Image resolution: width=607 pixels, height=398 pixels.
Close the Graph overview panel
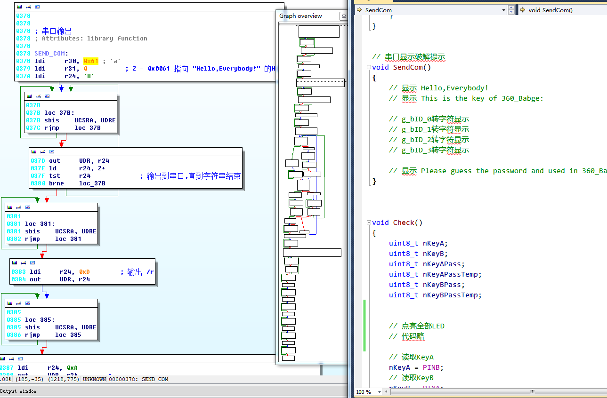tap(343, 16)
